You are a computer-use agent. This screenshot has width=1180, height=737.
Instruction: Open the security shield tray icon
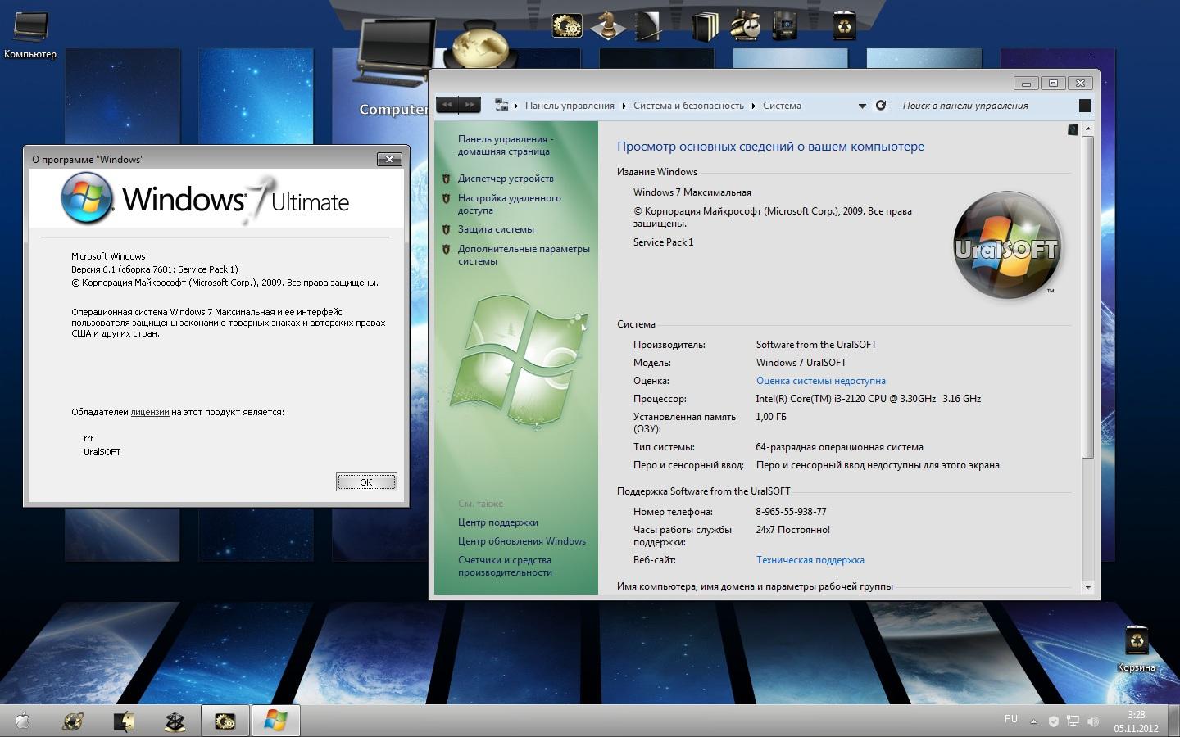(1053, 721)
